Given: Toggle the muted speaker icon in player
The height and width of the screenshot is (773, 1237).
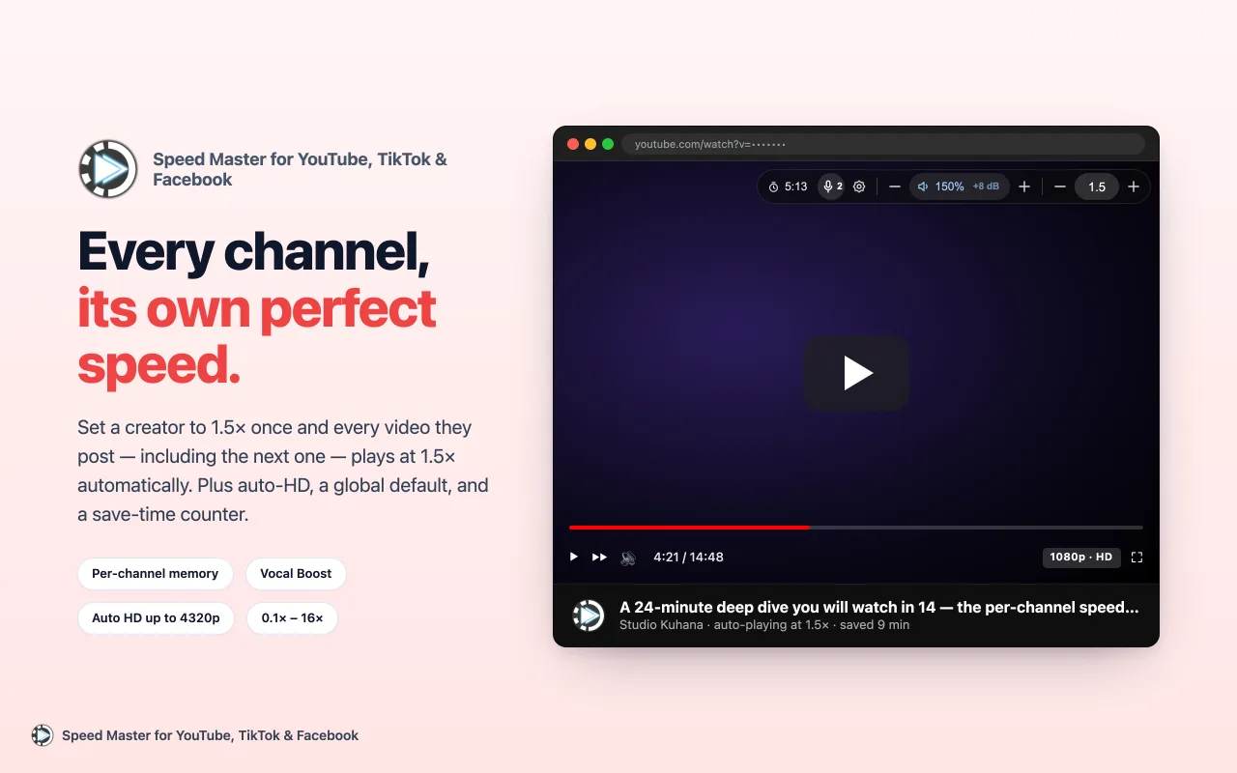Looking at the screenshot, I should 628,558.
